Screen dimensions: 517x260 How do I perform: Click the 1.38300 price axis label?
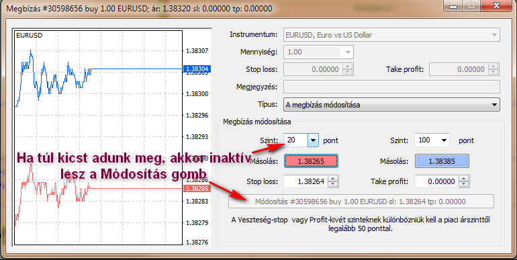tap(197, 93)
